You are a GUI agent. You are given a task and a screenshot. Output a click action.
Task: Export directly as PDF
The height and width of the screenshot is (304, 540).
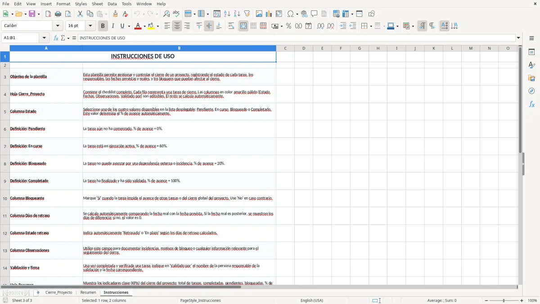(x=48, y=14)
